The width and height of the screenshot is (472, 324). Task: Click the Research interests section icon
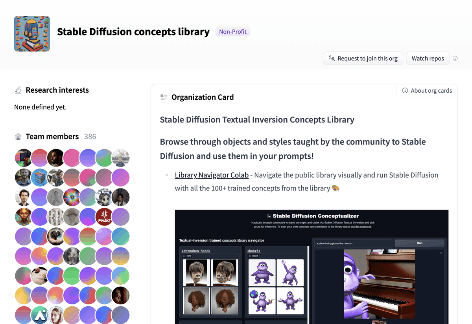tap(17, 90)
